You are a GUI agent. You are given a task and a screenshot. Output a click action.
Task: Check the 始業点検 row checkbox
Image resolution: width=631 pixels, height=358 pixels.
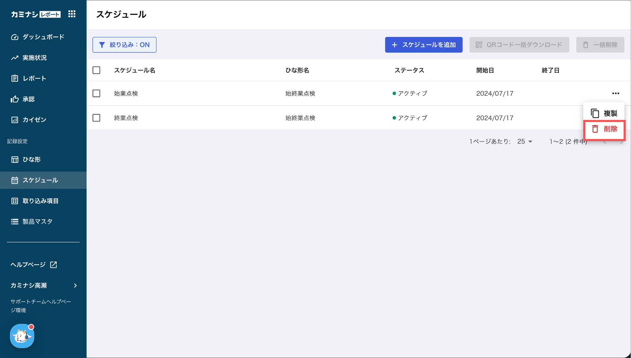click(x=96, y=93)
